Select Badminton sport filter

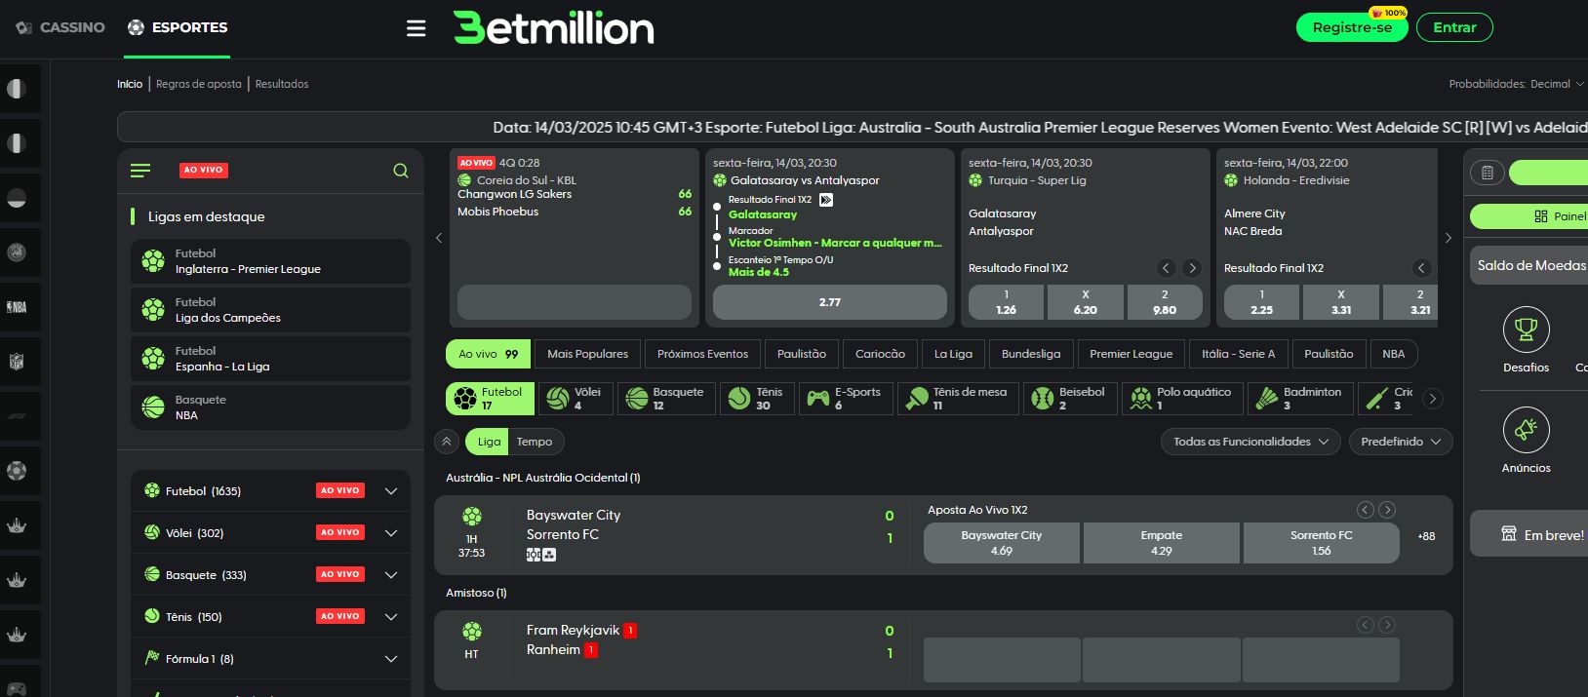tap(1300, 399)
